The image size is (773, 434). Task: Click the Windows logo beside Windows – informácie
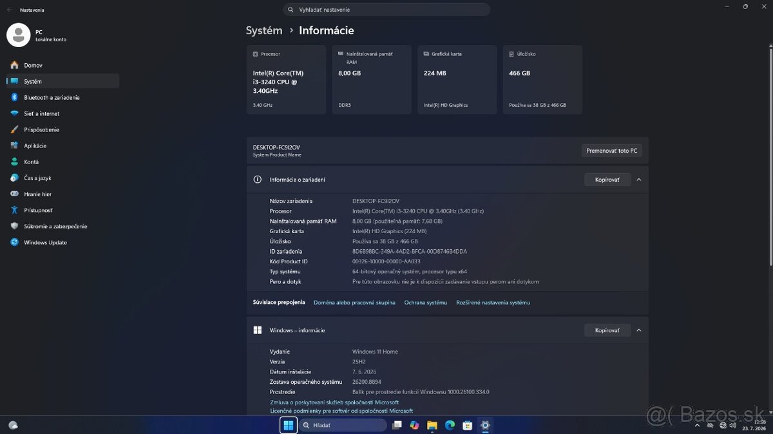click(258, 330)
